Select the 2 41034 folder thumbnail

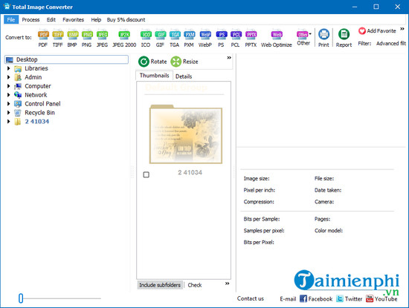tap(186, 134)
